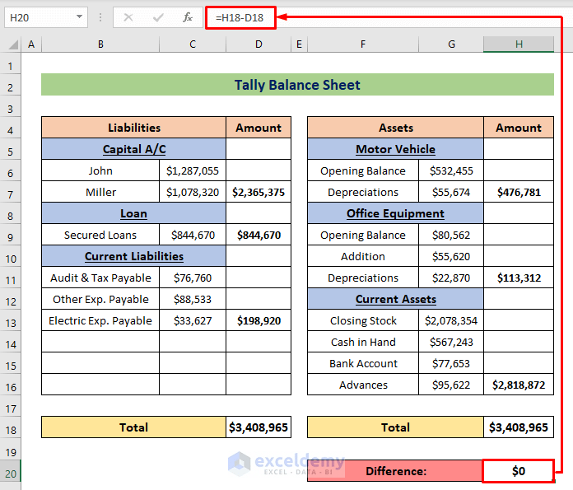The height and width of the screenshot is (490, 573).
Task: Select the $1,287,055 cell
Action: tap(193, 170)
